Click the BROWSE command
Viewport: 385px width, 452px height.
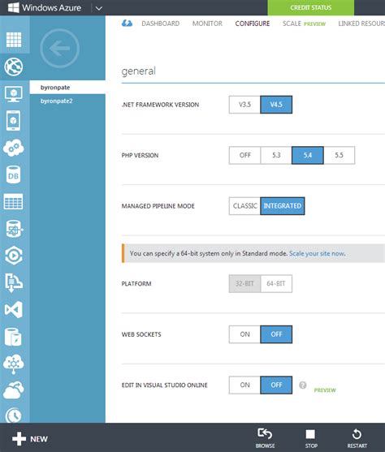click(265, 438)
